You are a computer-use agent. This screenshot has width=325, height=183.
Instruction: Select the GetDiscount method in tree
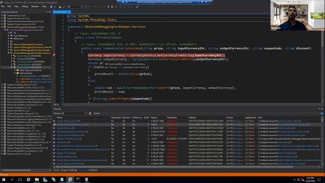coord(36,82)
